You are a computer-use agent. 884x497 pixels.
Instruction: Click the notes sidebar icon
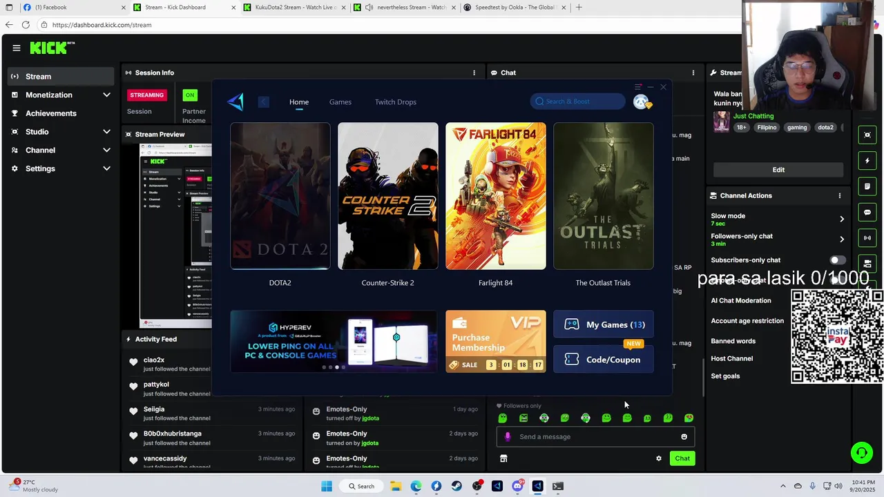click(867, 186)
